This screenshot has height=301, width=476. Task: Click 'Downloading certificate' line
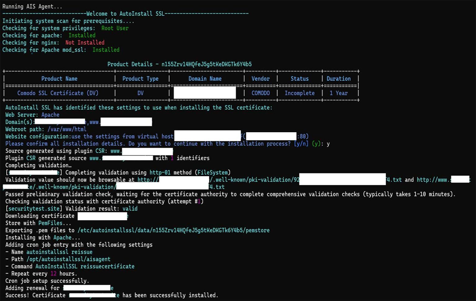tap(67, 216)
